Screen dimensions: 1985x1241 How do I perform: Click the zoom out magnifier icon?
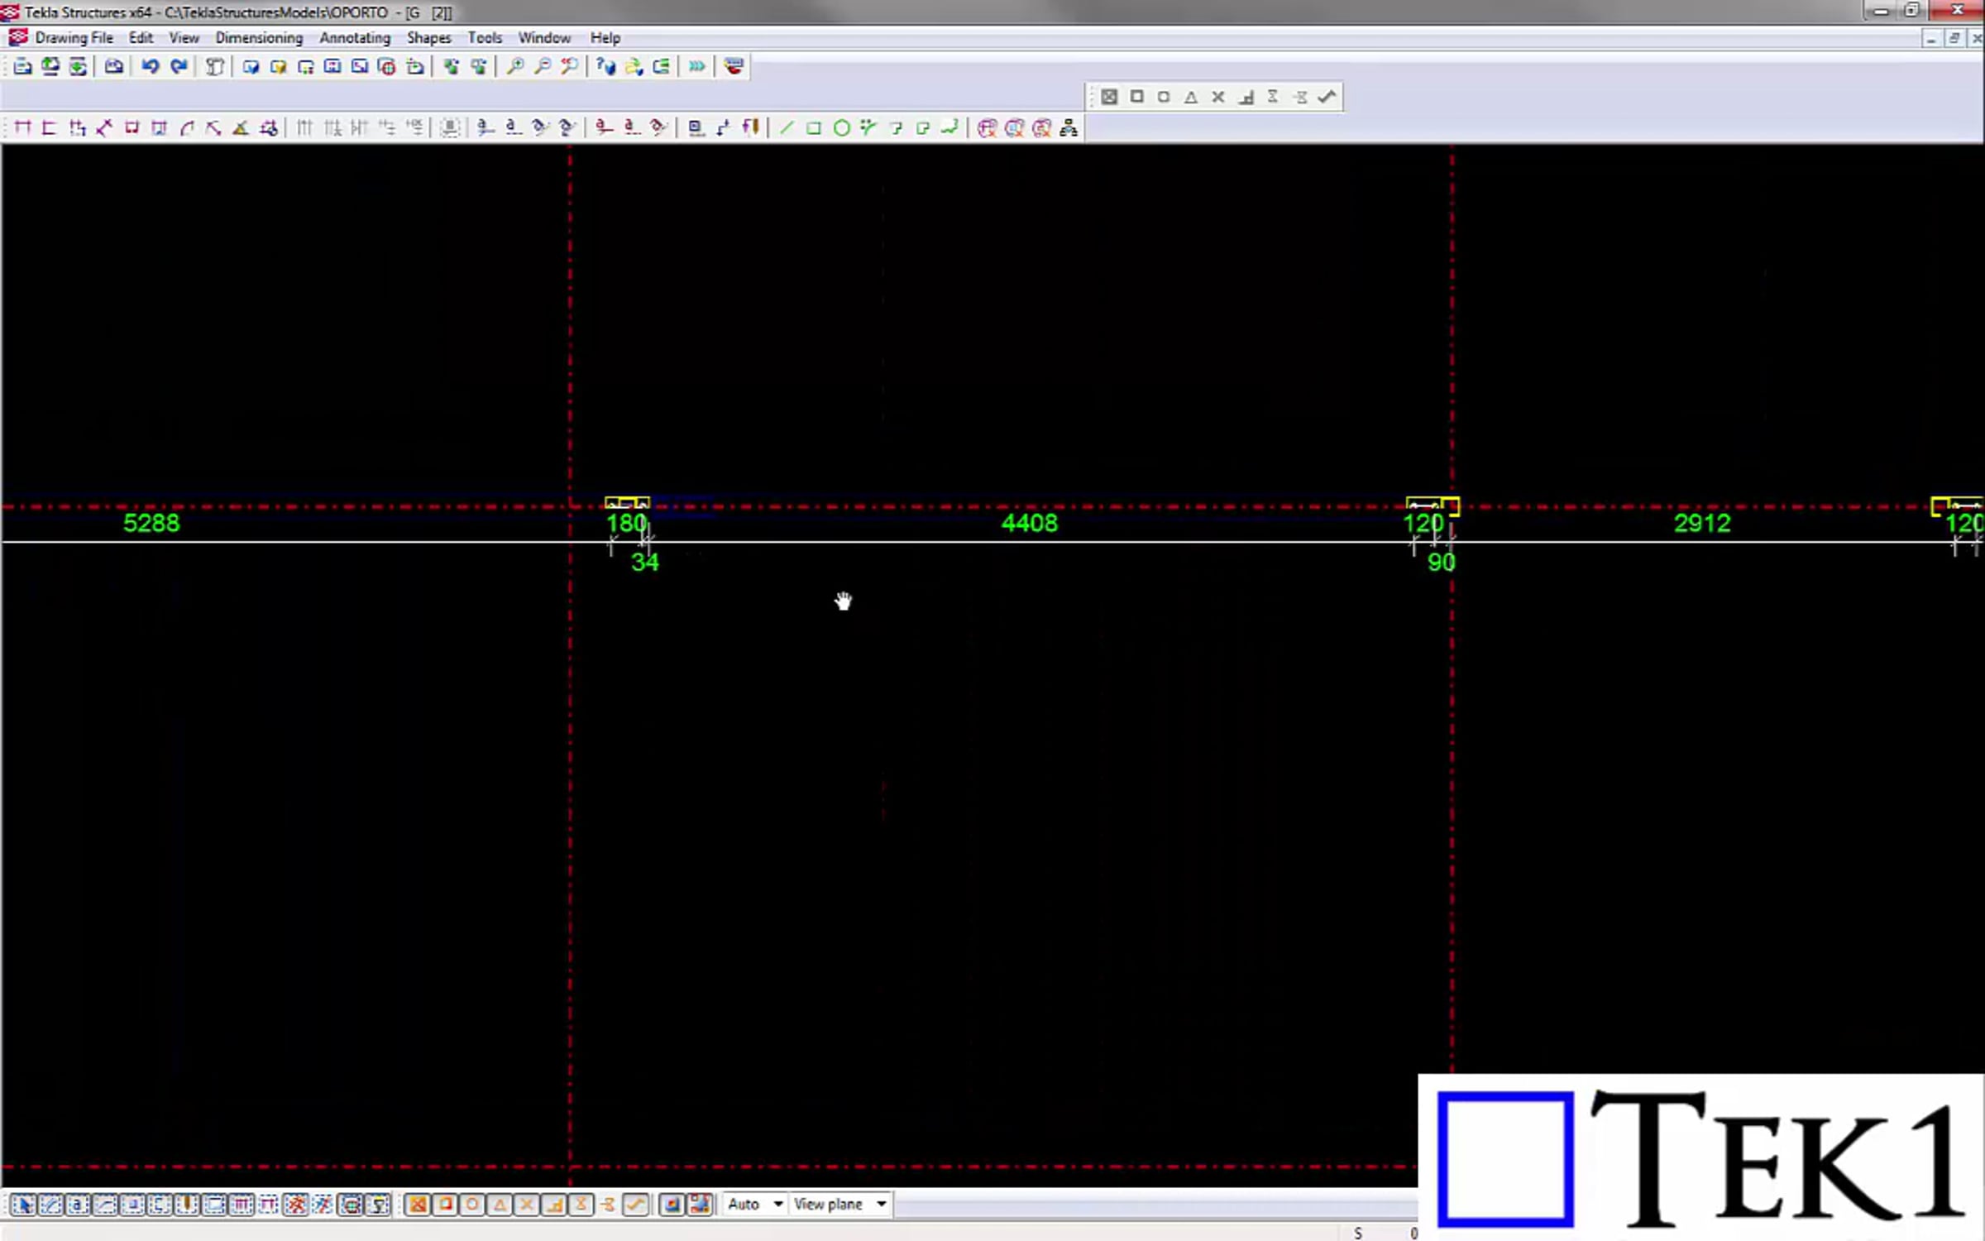coord(542,66)
